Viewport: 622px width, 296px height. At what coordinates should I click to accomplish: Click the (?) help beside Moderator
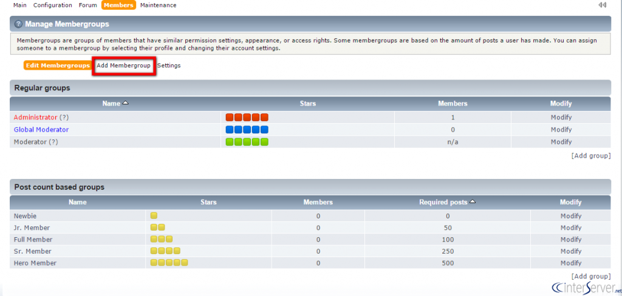coord(53,142)
